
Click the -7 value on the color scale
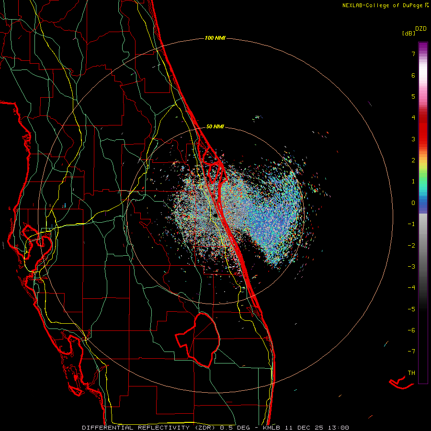tap(411, 352)
